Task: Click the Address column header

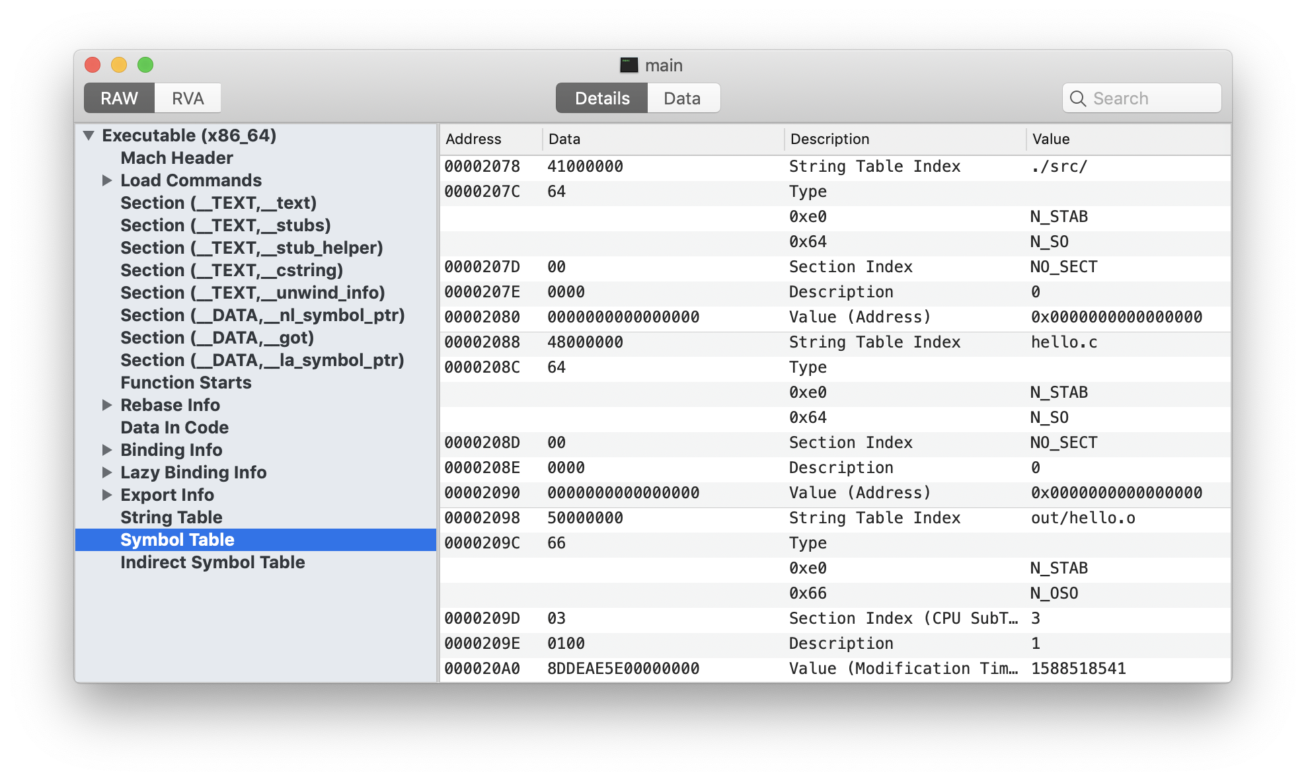Action: [473, 139]
